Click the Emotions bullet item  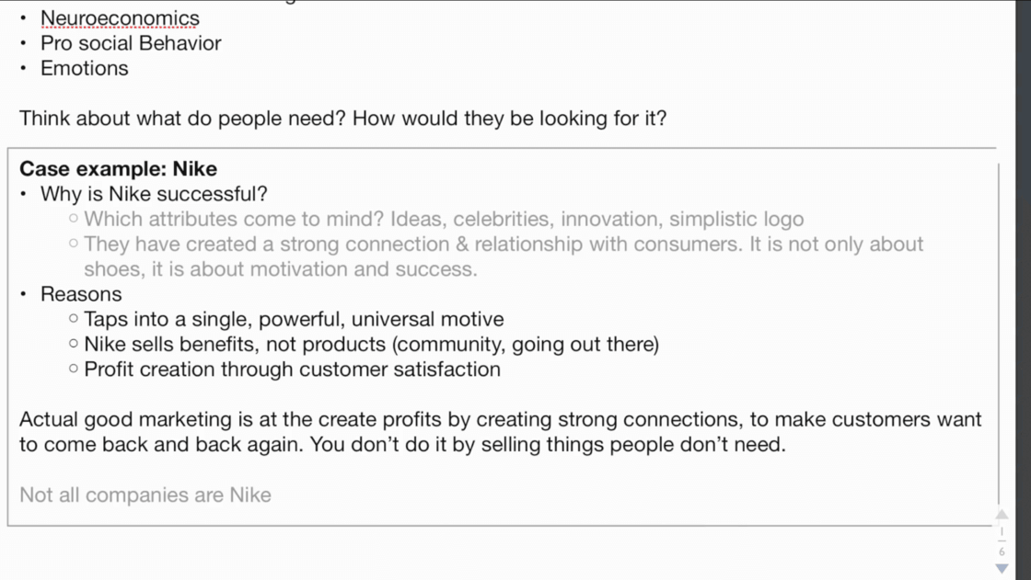pos(84,68)
